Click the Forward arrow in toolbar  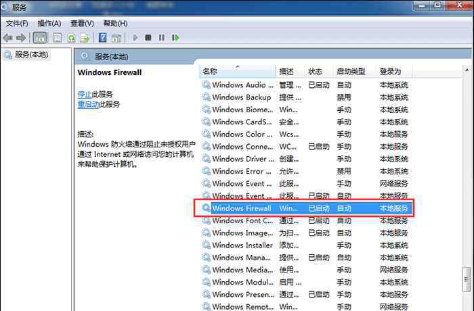click(x=21, y=38)
